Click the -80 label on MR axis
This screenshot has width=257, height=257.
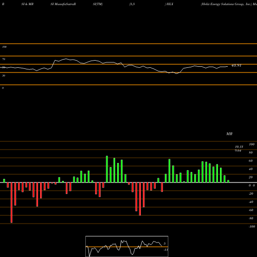click(x=251, y=218)
